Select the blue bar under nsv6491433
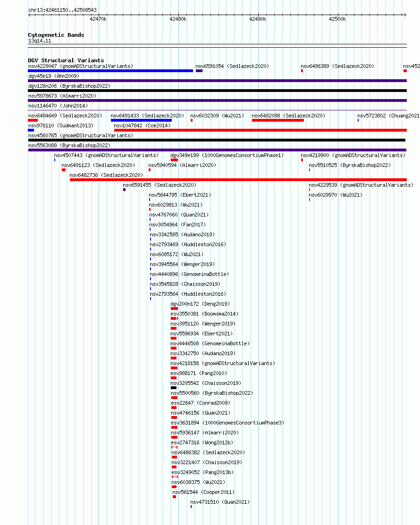 (141, 120)
